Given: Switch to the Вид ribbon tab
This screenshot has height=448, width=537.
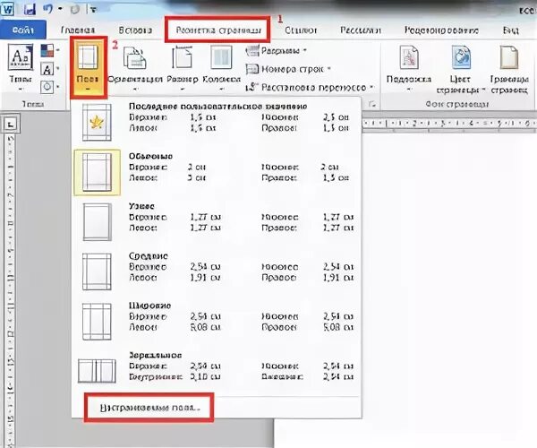Looking at the screenshot, I should point(511,30).
